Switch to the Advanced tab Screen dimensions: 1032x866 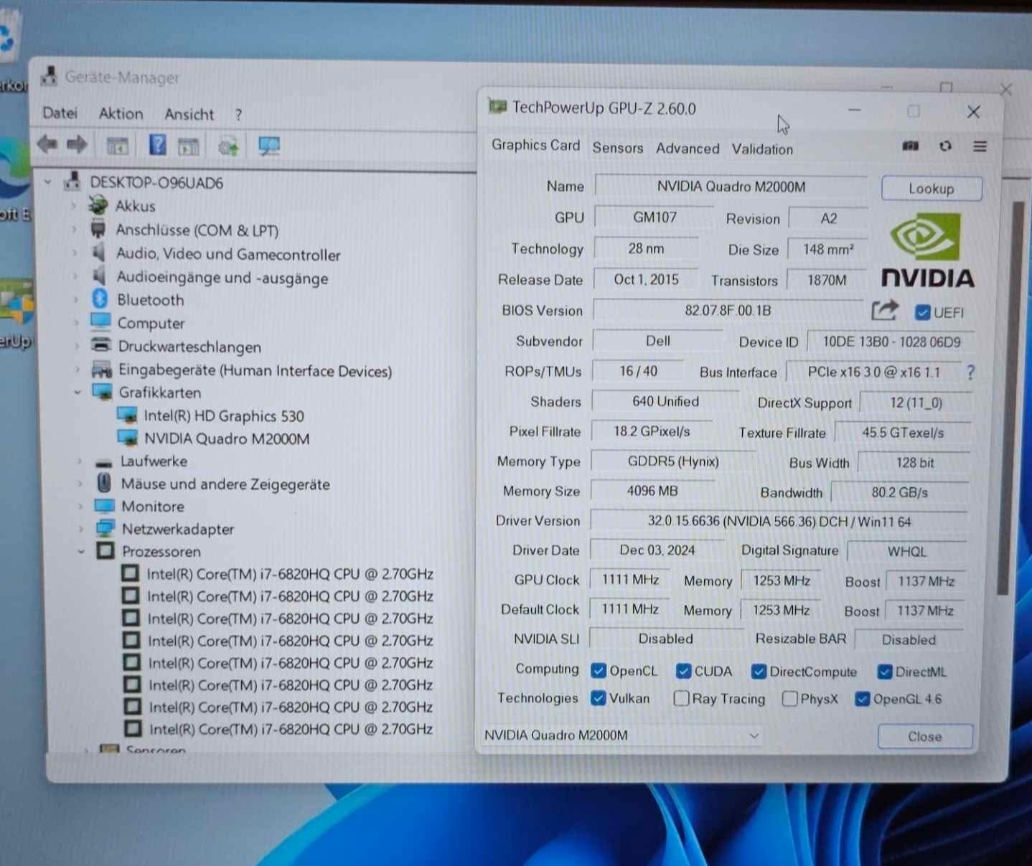[x=688, y=149]
